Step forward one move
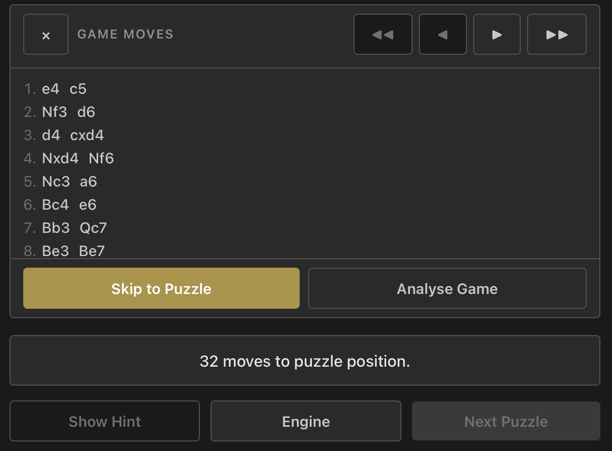The height and width of the screenshot is (451, 612). (x=496, y=35)
